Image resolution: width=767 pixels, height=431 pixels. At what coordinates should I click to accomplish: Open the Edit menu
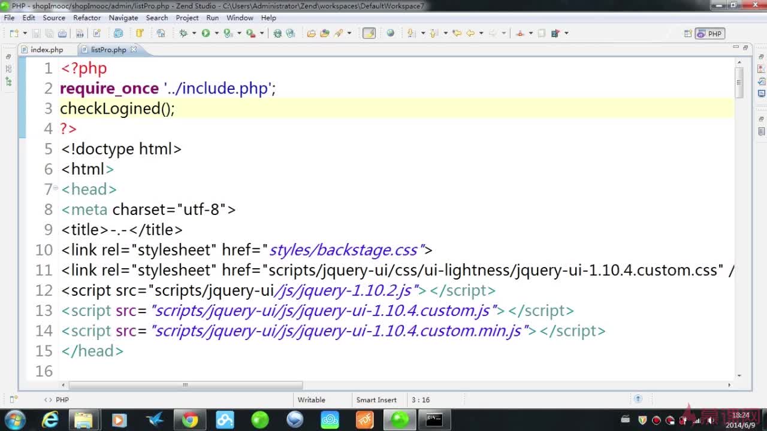pyautogui.click(x=29, y=18)
